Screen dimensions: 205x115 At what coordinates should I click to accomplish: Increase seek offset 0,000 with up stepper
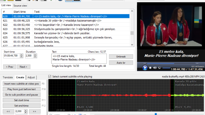(26, 111)
